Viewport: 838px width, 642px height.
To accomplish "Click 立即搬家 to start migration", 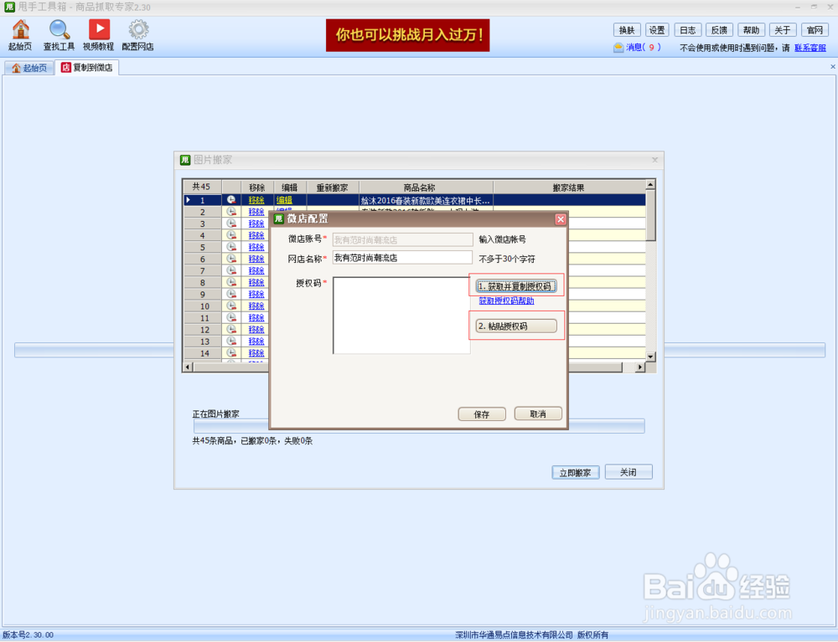I will (575, 471).
